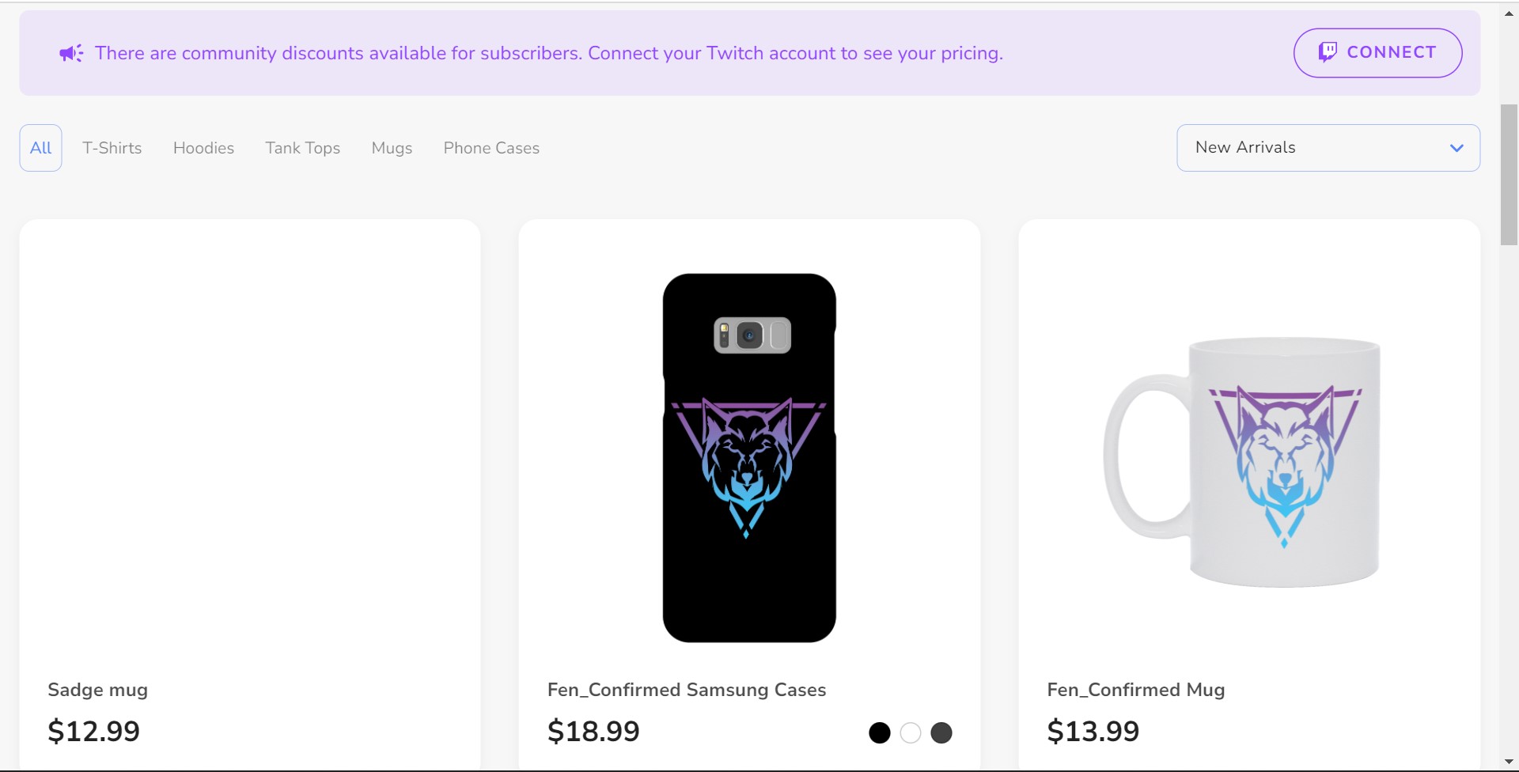Click the sort dropdown chevron arrow
Viewport: 1519px width, 772px height.
pos(1456,148)
